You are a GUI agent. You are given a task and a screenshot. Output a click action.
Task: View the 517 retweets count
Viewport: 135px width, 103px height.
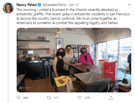pos(56,98)
